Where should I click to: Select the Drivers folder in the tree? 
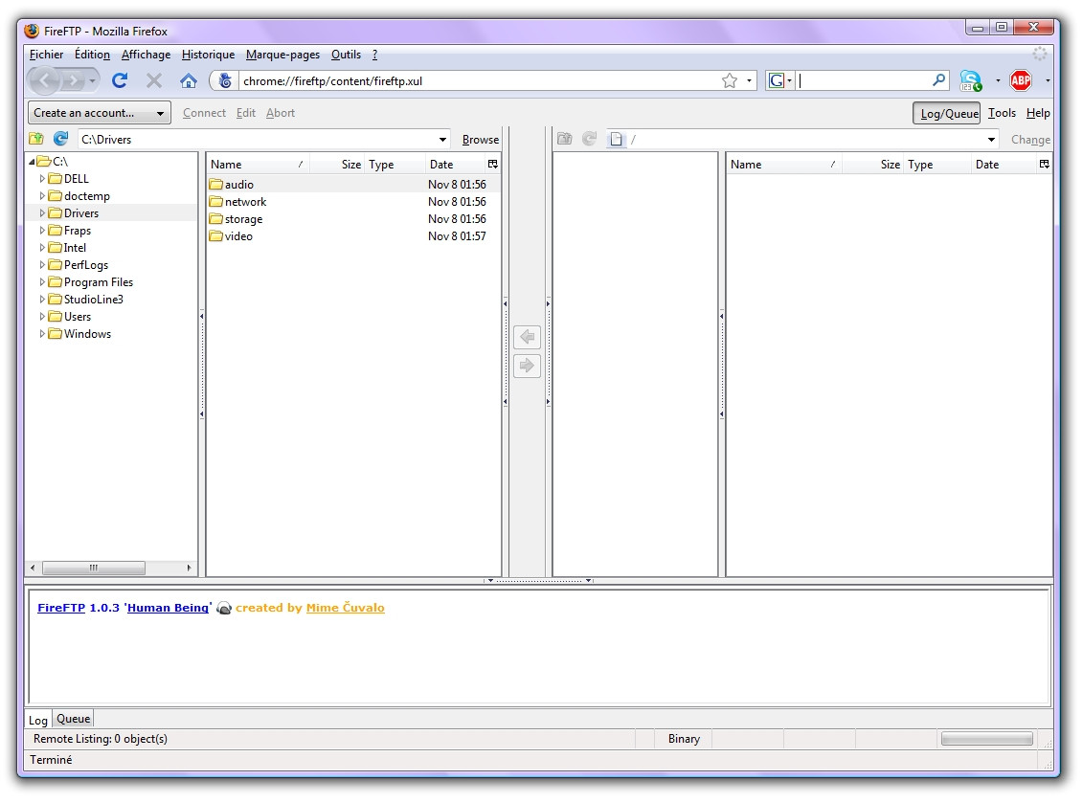81,213
